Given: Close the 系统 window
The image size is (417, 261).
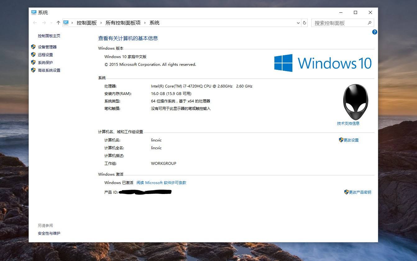Looking at the screenshot, I should pos(370,12).
